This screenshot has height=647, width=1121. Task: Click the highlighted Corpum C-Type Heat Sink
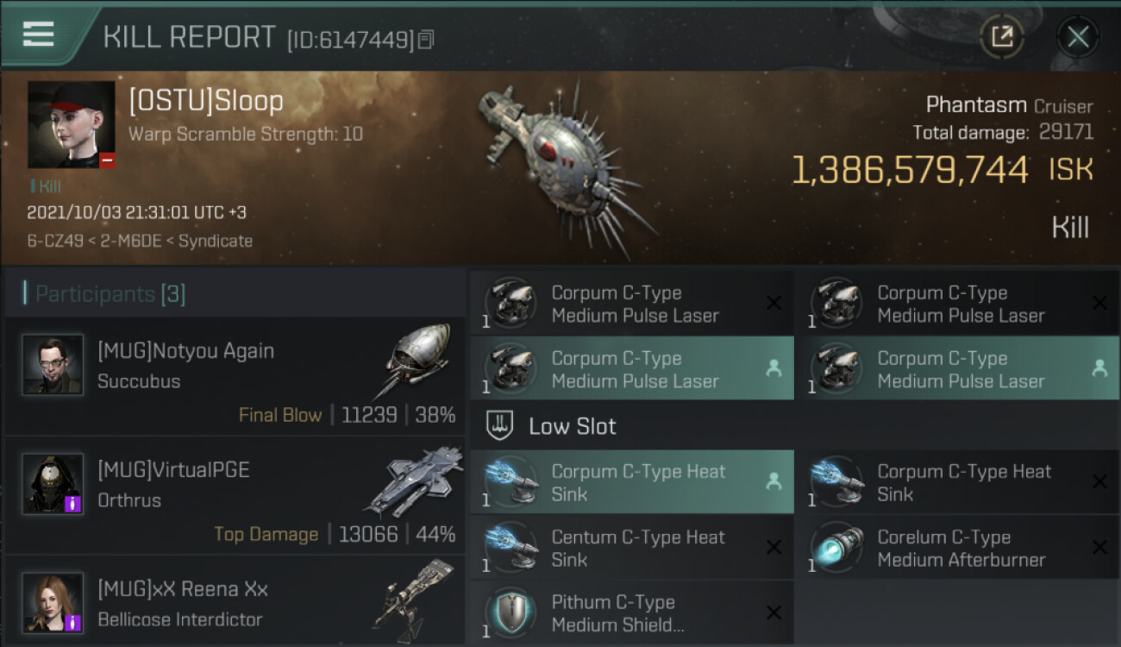pos(631,482)
